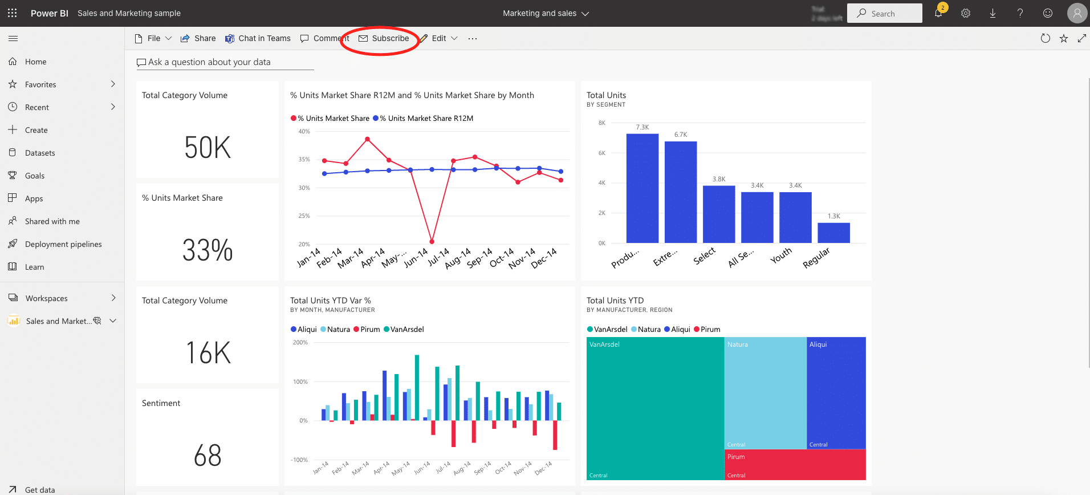This screenshot has width=1090, height=495.
Task: Open the app launcher waffle icon
Action: (13, 13)
